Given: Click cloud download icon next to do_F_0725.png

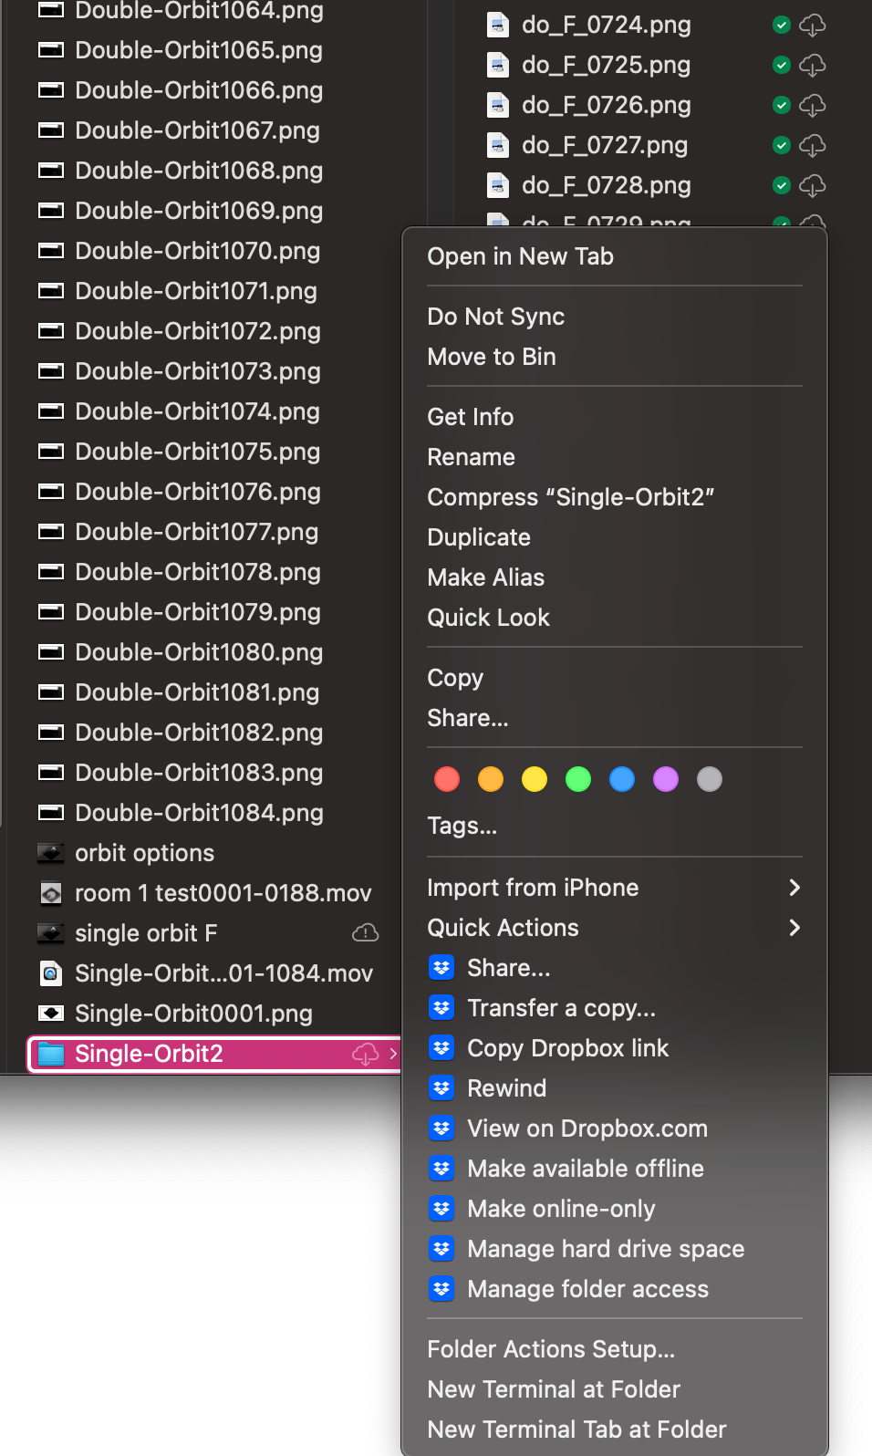Looking at the screenshot, I should click(x=812, y=65).
